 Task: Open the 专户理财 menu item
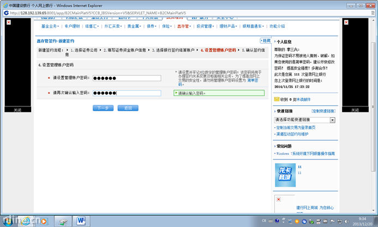[x=72, y=26]
